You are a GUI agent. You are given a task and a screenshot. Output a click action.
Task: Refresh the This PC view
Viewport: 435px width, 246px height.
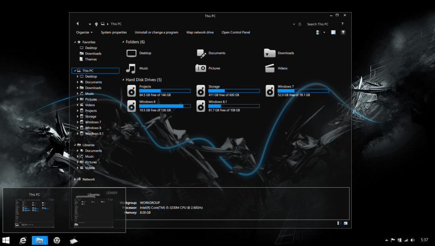(300, 24)
